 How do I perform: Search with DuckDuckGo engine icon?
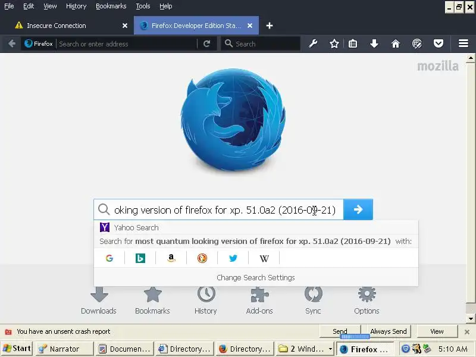[202, 258]
